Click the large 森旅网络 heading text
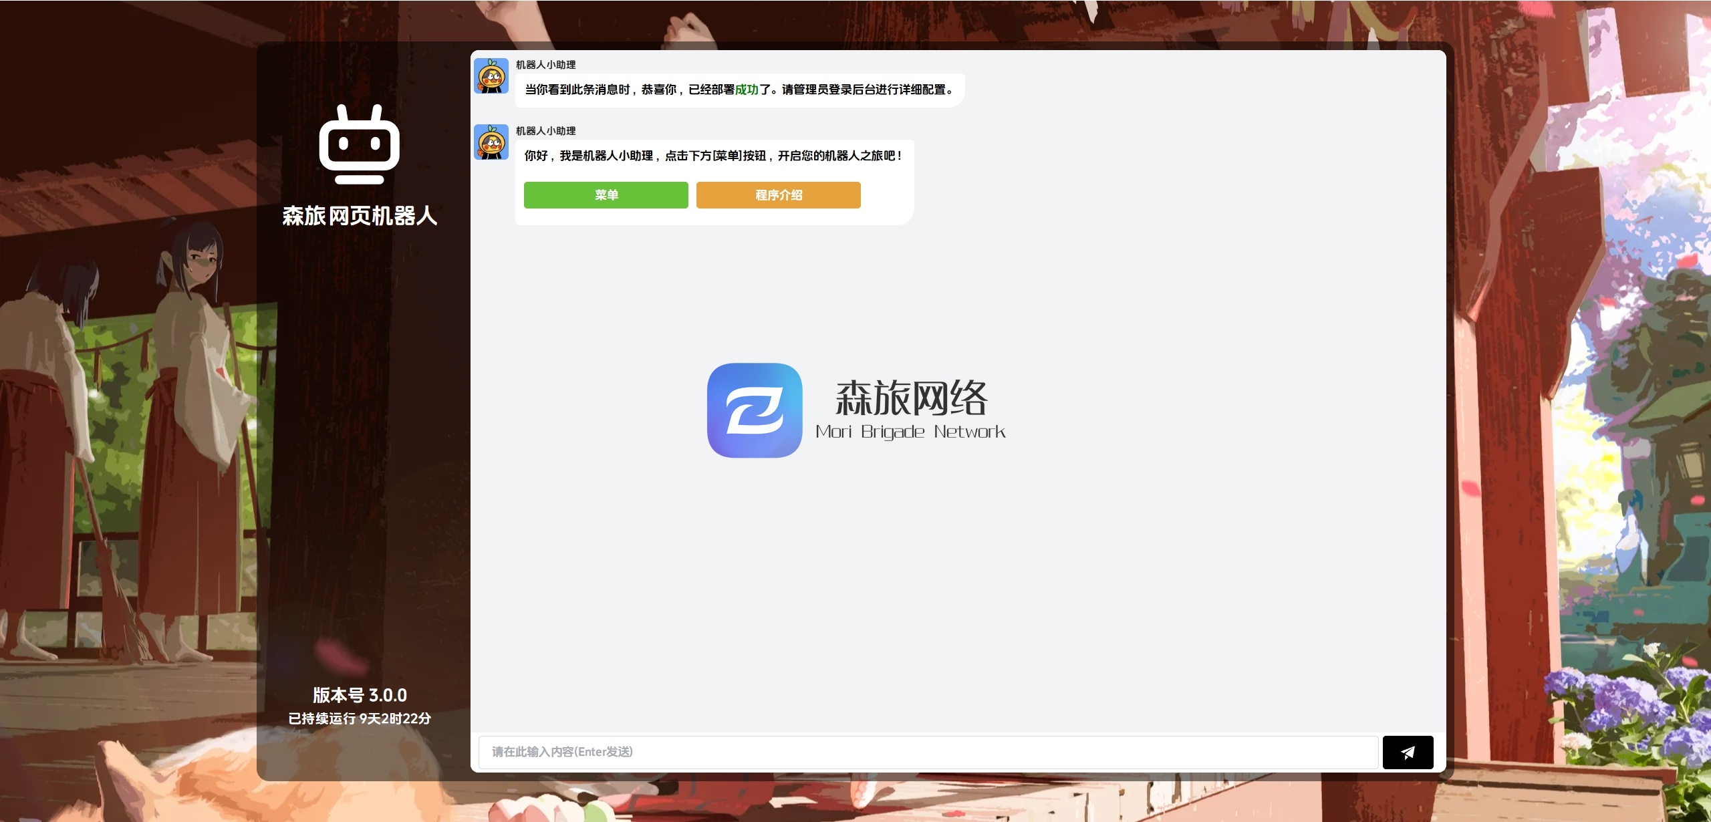 pyautogui.click(x=911, y=398)
